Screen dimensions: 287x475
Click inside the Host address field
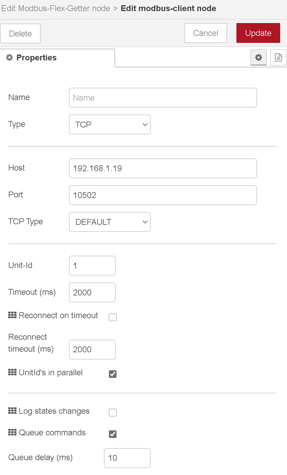point(163,168)
